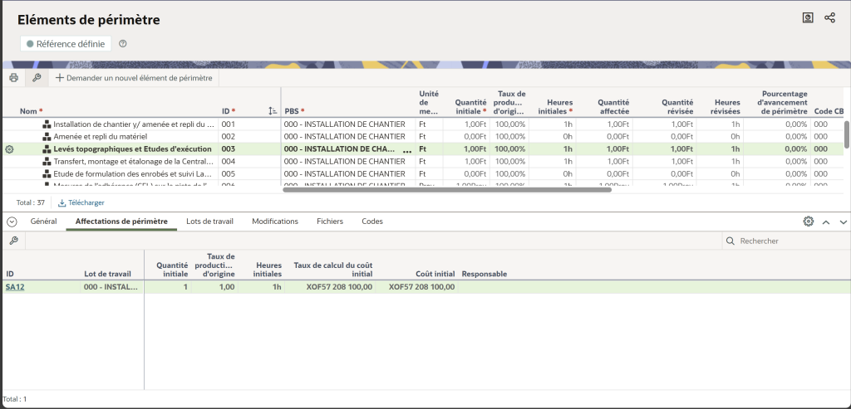Open detail panel gear settings icon
Image resolution: width=851 pixels, height=409 pixels.
808,222
